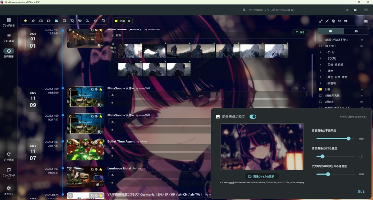
Task: Edit memo field of Japan Shrine 初詣
Action: coord(207,35)
